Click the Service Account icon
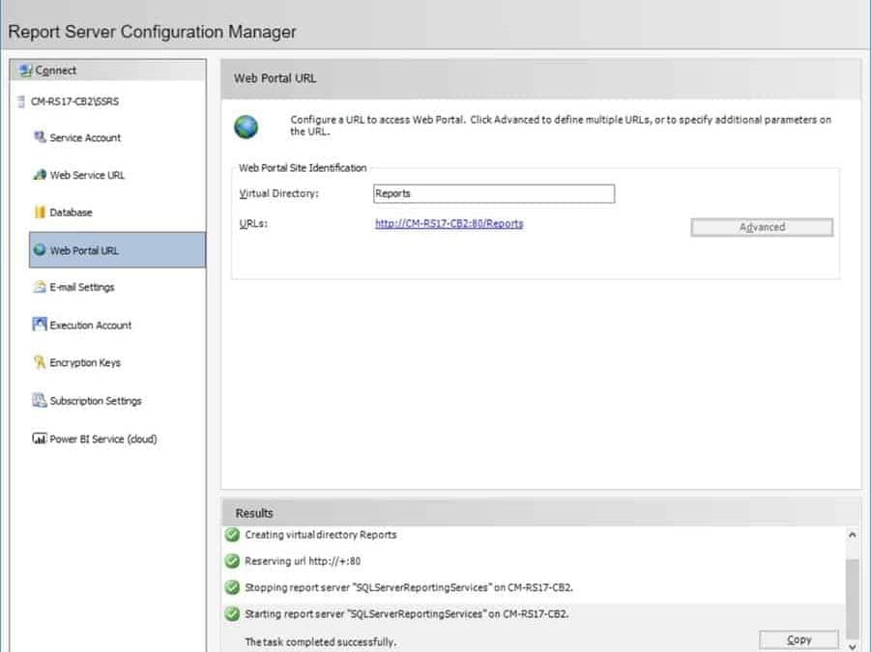 click(x=40, y=137)
